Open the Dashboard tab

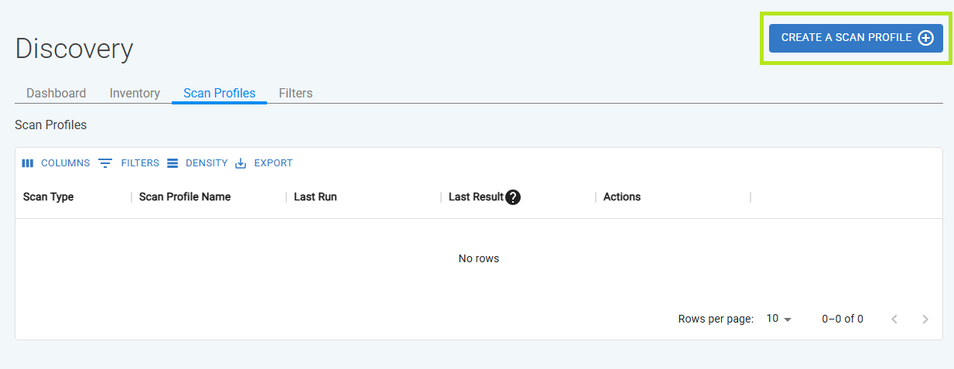pos(56,93)
